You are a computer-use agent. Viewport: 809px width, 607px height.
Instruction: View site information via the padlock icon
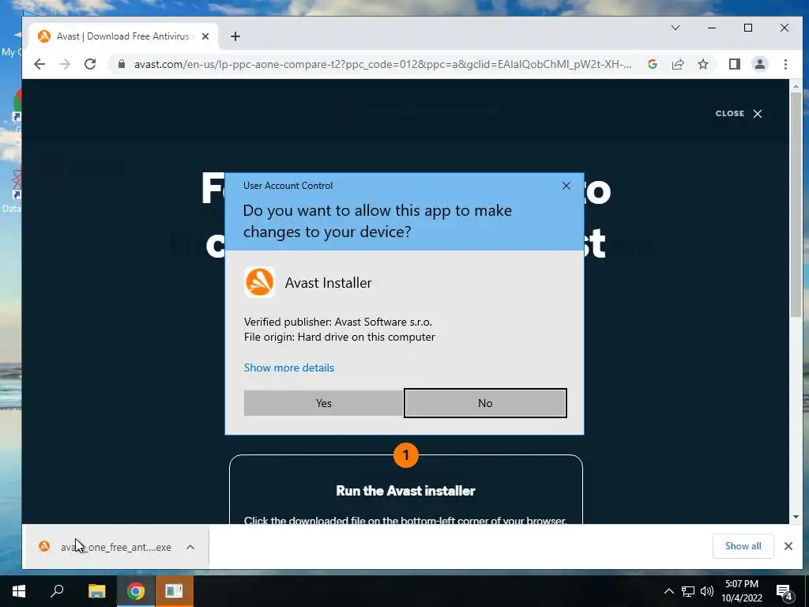(x=122, y=64)
